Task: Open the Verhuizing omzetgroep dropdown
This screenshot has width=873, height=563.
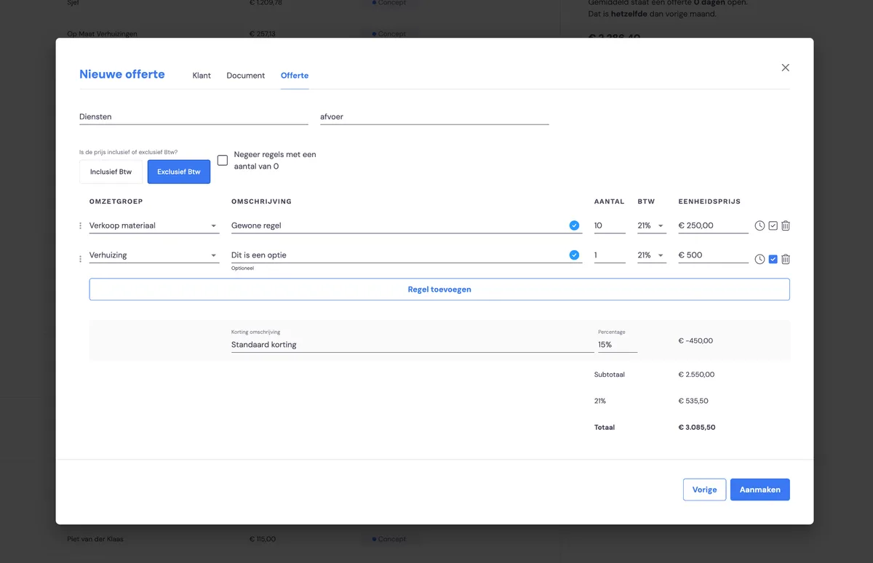Action: [x=154, y=255]
